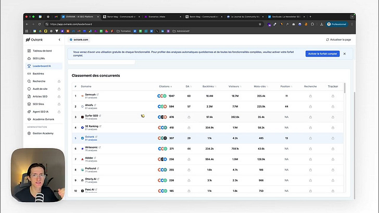Open new browser tab
Screen dimensions: 379x213
pyautogui.click(x=310, y=17)
